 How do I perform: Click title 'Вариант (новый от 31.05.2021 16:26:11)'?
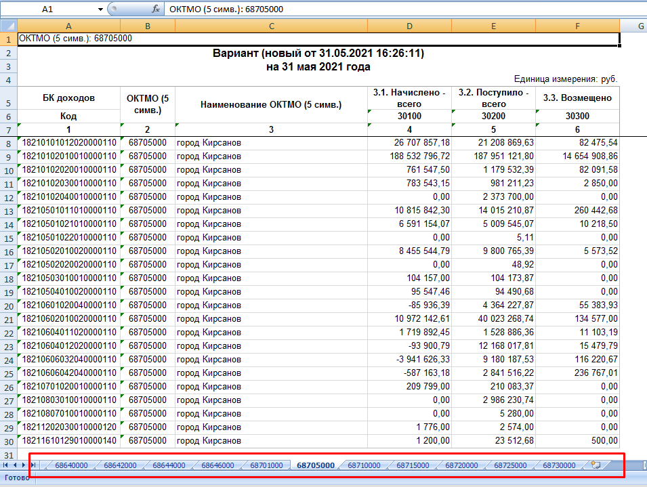point(318,54)
